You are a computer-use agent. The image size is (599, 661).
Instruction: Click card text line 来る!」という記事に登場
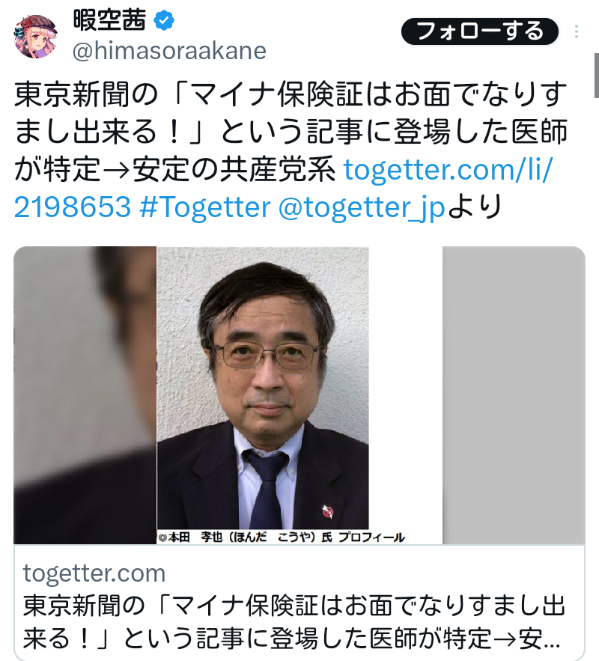[291, 639]
